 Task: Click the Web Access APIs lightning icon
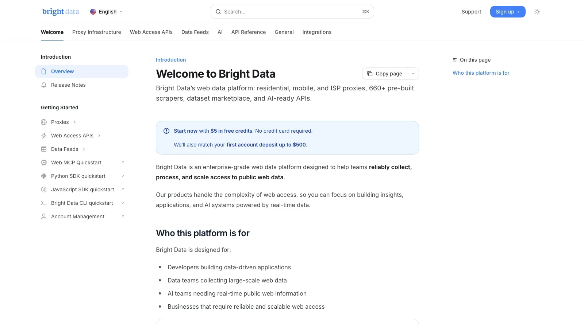(44, 136)
